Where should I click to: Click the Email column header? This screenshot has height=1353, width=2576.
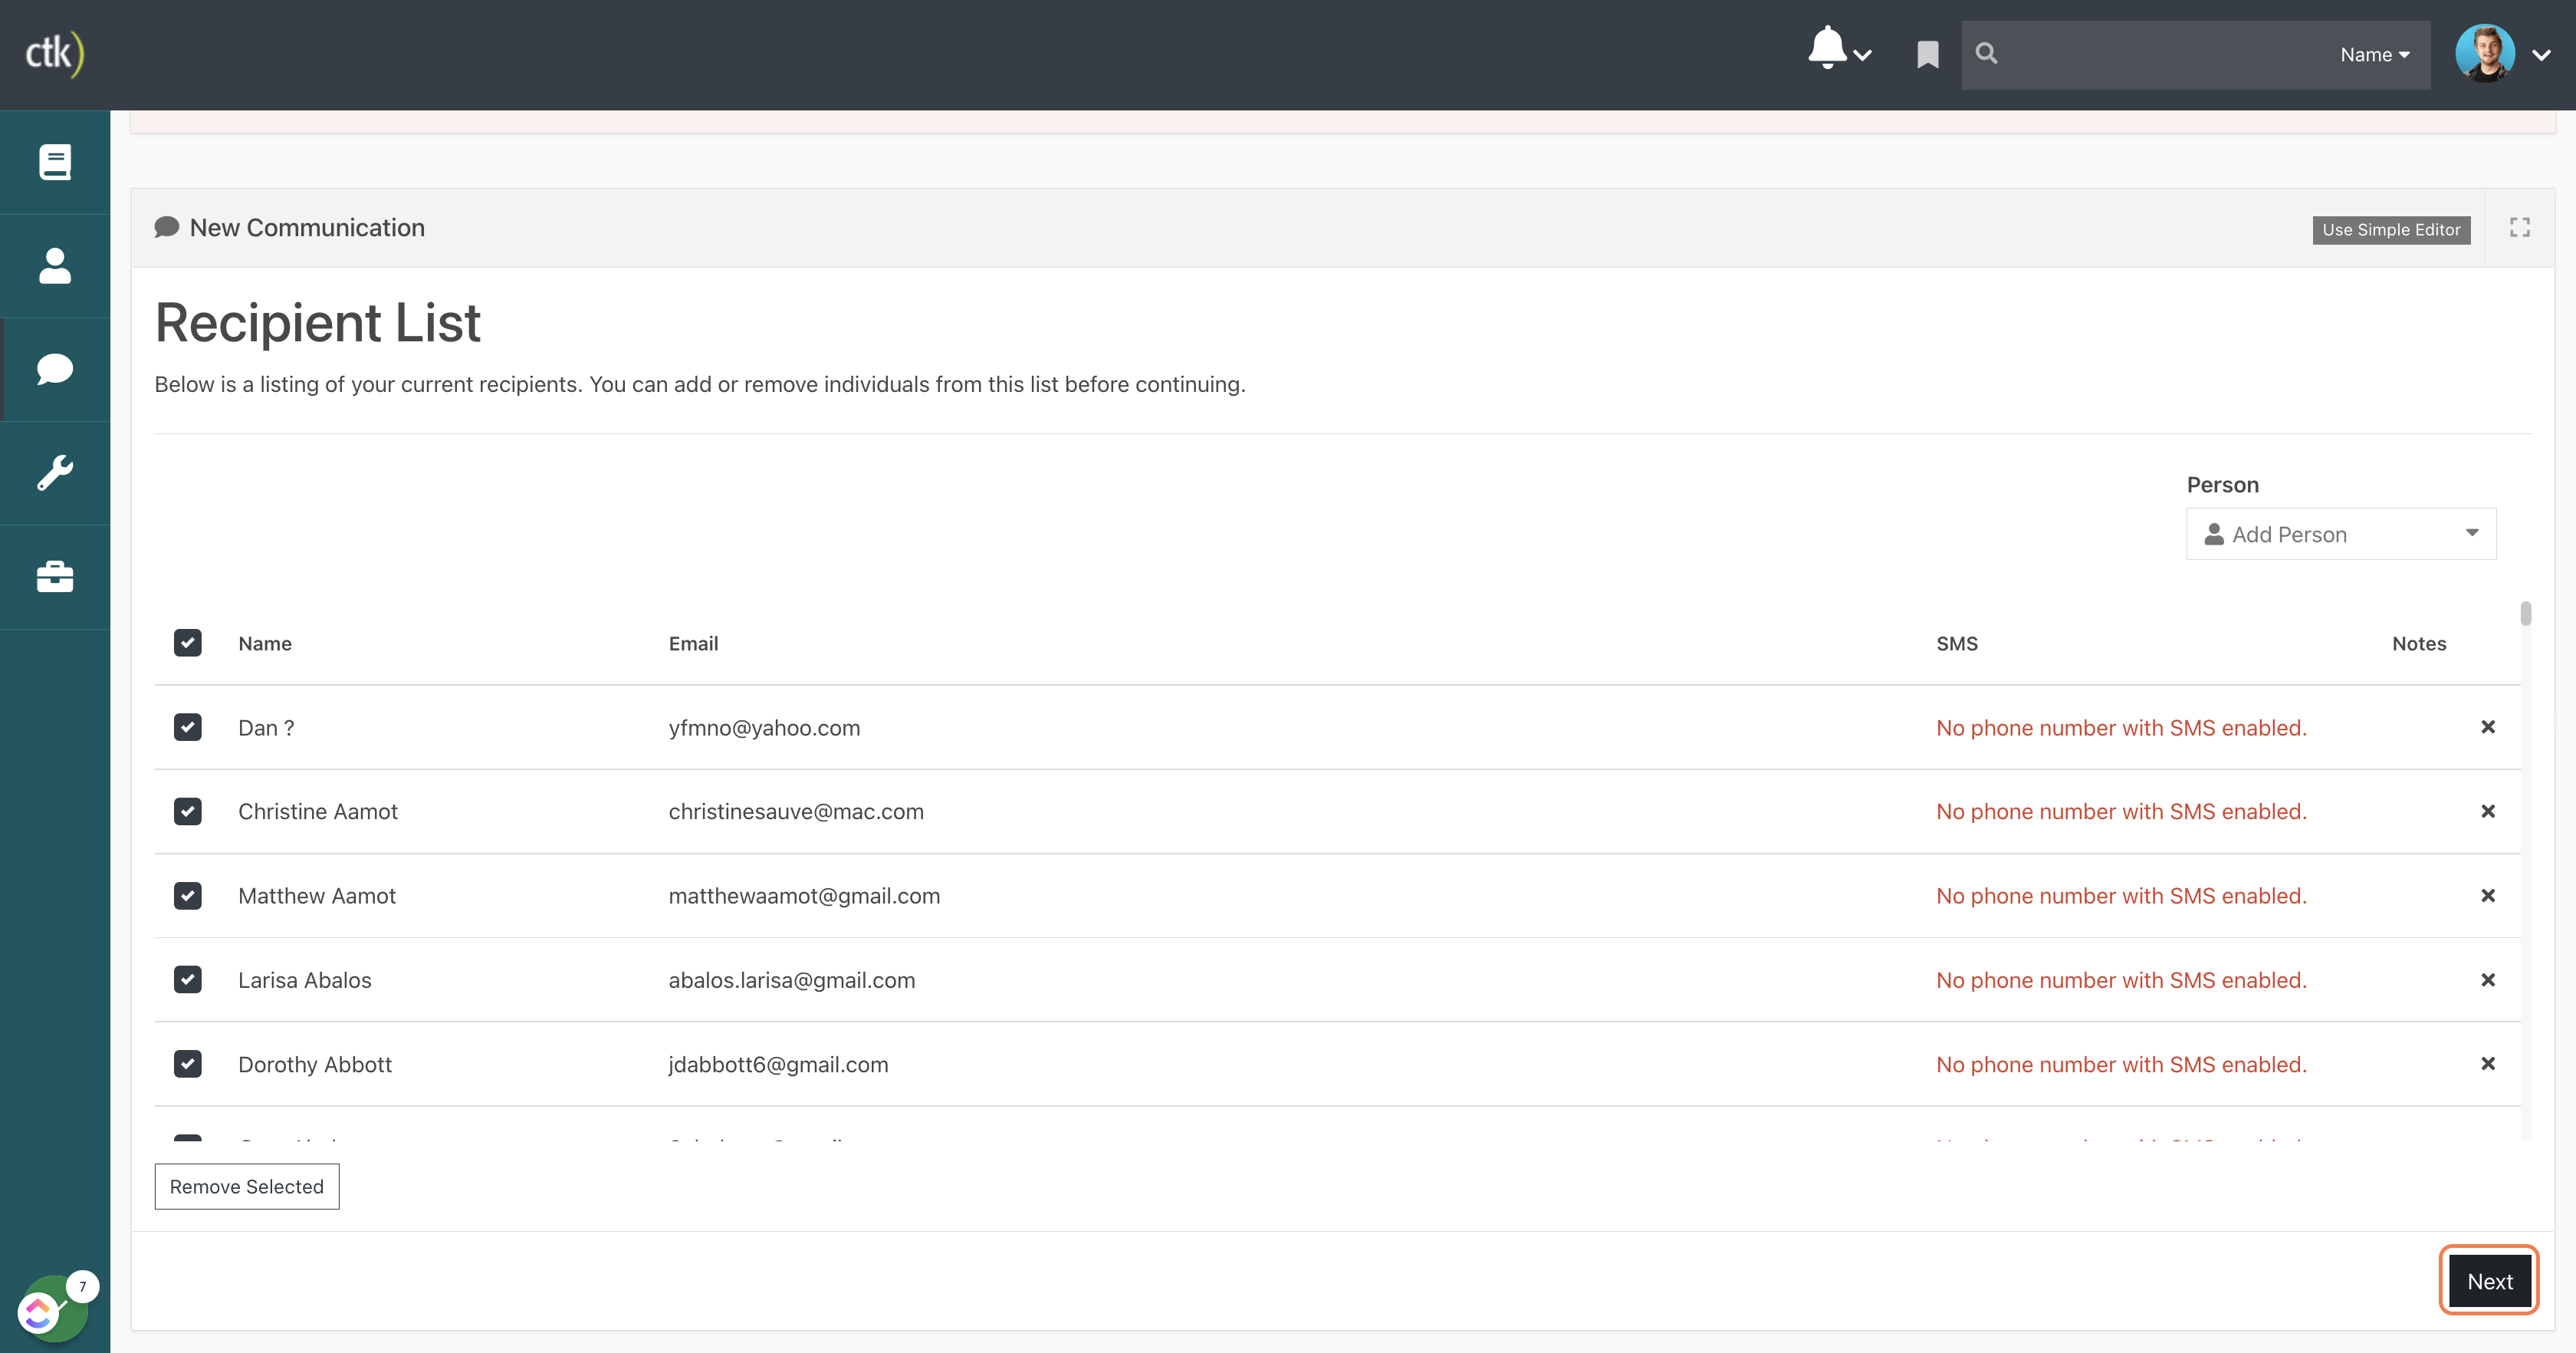pyautogui.click(x=693, y=644)
